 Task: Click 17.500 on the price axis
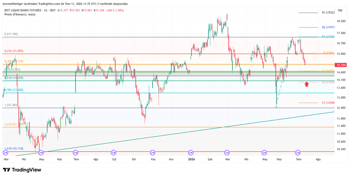click(341, 33)
